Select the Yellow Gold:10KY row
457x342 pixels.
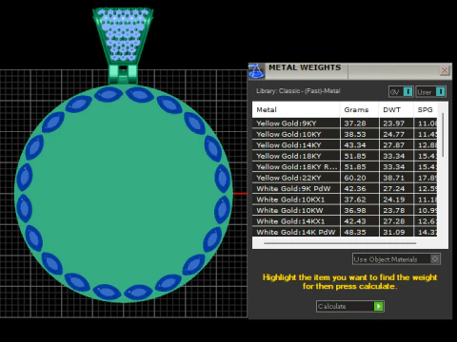tap(345, 134)
